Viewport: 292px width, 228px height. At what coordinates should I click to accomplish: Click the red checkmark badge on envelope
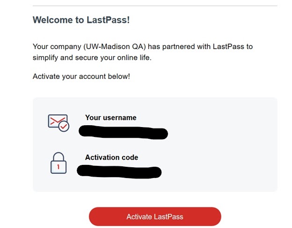pyautogui.click(x=64, y=126)
